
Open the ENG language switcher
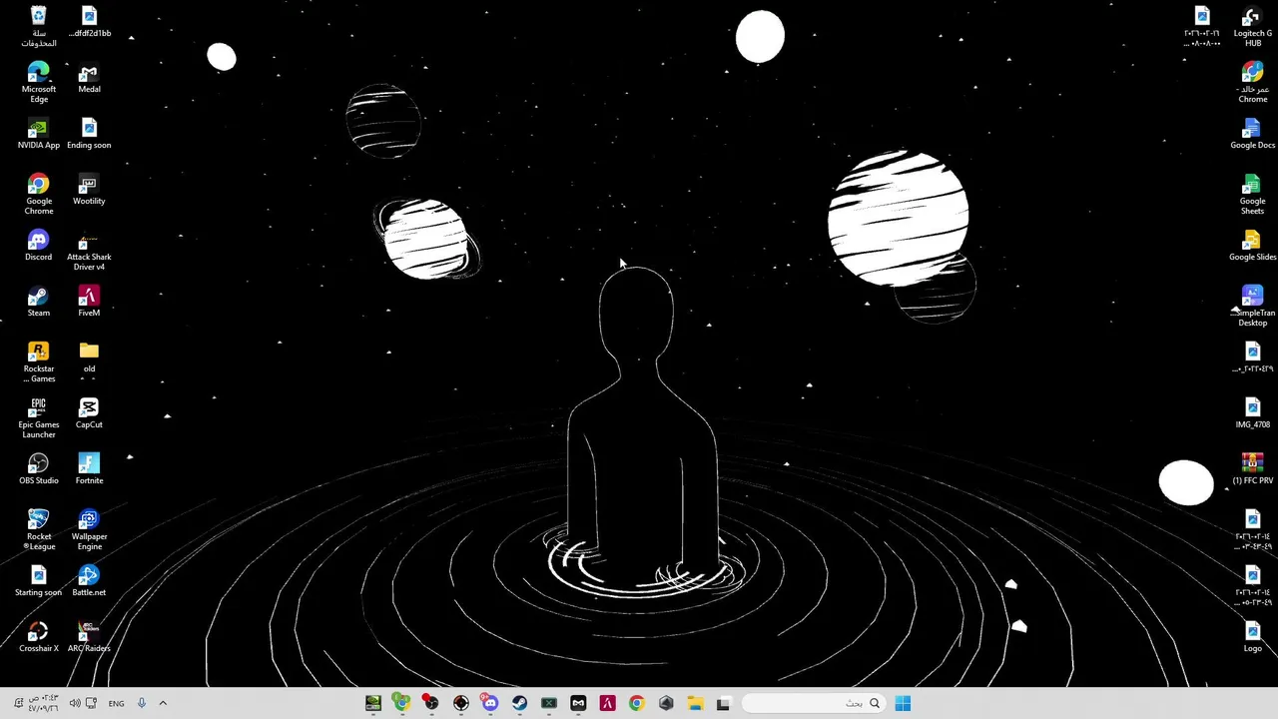(x=116, y=703)
